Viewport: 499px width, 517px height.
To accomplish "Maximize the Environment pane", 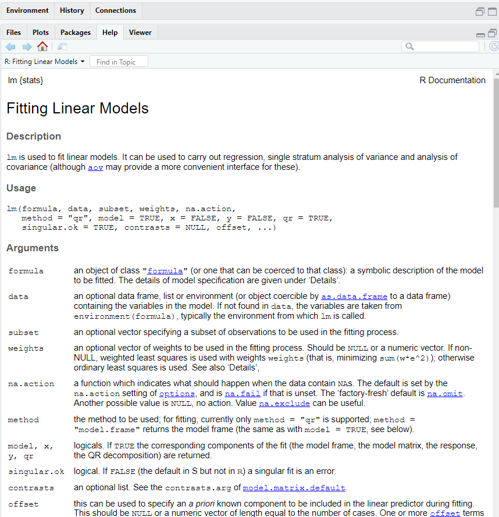I will click(x=491, y=11).
